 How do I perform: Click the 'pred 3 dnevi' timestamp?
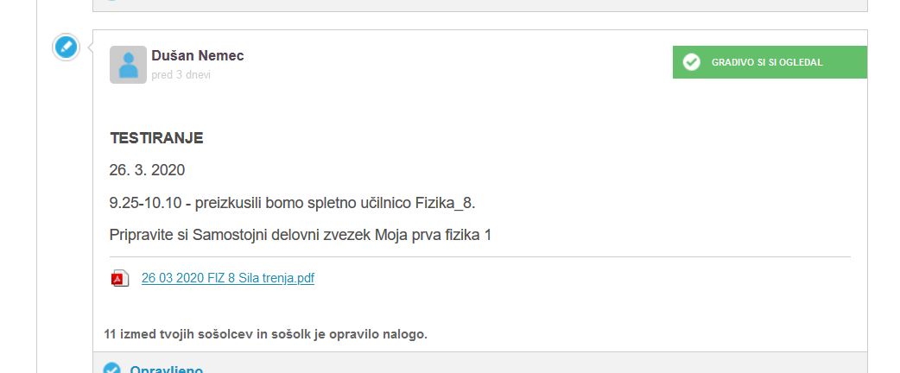click(181, 75)
